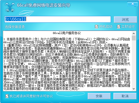Click the agreement scrollbar down arrow
The width and height of the screenshot is (139, 103).
[134, 89]
